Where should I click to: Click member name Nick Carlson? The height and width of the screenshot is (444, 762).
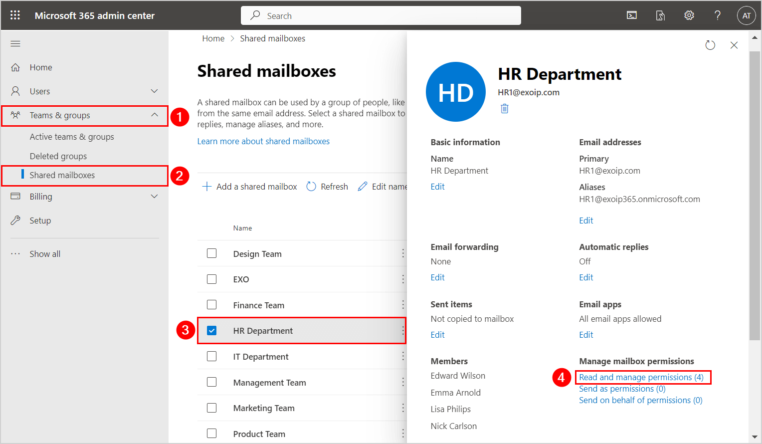click(454, 426)
